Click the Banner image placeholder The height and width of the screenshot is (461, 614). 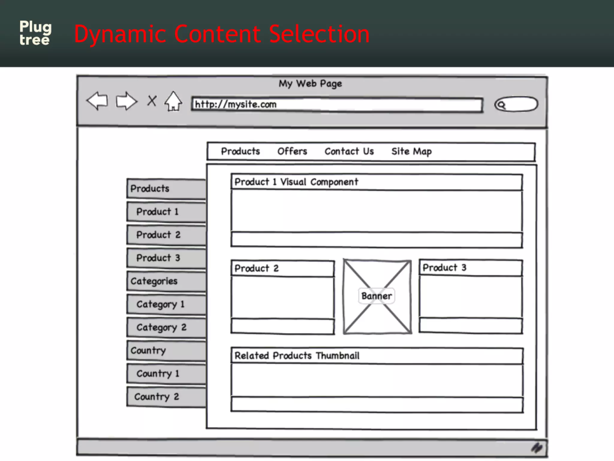(377, 297)
